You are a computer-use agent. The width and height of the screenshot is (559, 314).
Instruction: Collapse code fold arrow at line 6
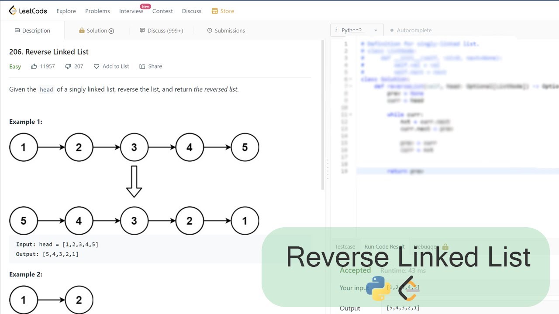[x=351, y=79]
